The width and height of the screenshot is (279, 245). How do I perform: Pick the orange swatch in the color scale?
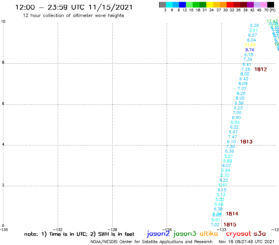(x=223, y=5)
